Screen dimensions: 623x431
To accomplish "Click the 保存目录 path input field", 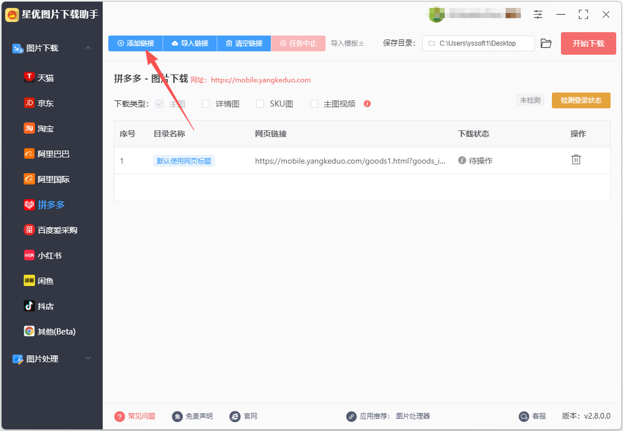I will 479,43.
